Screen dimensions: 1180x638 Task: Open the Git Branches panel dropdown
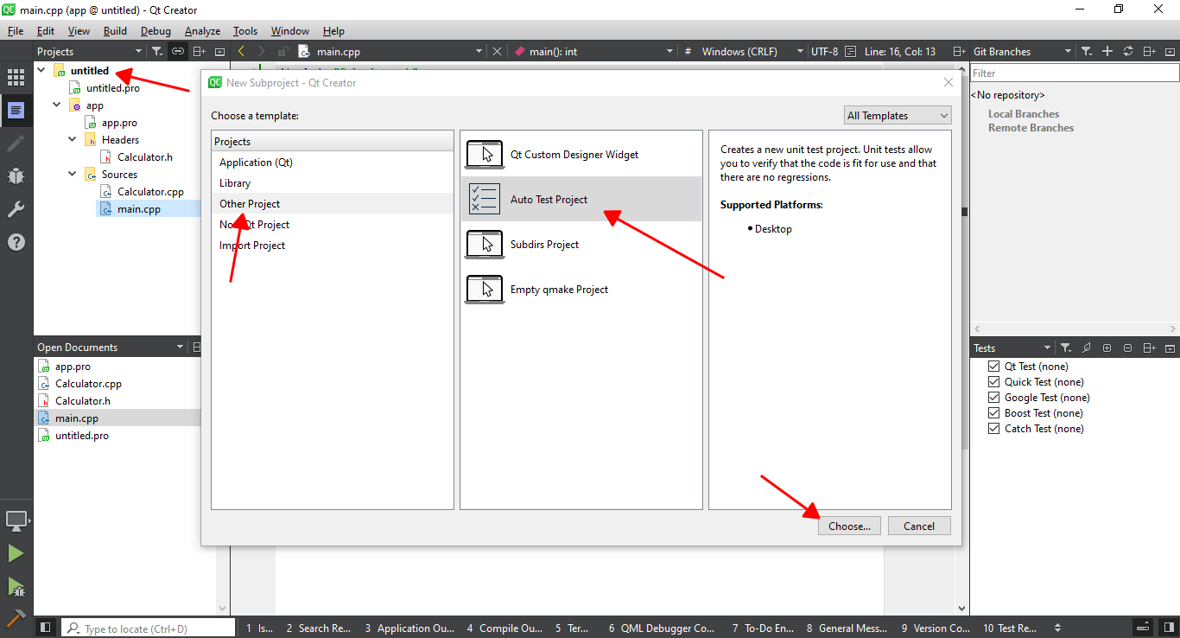1022,52
